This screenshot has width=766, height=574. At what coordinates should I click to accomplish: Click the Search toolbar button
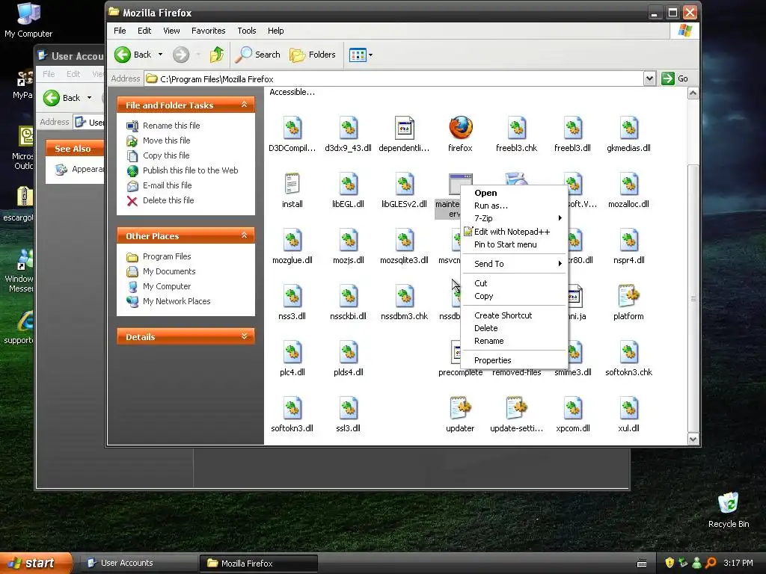[257, 55]
